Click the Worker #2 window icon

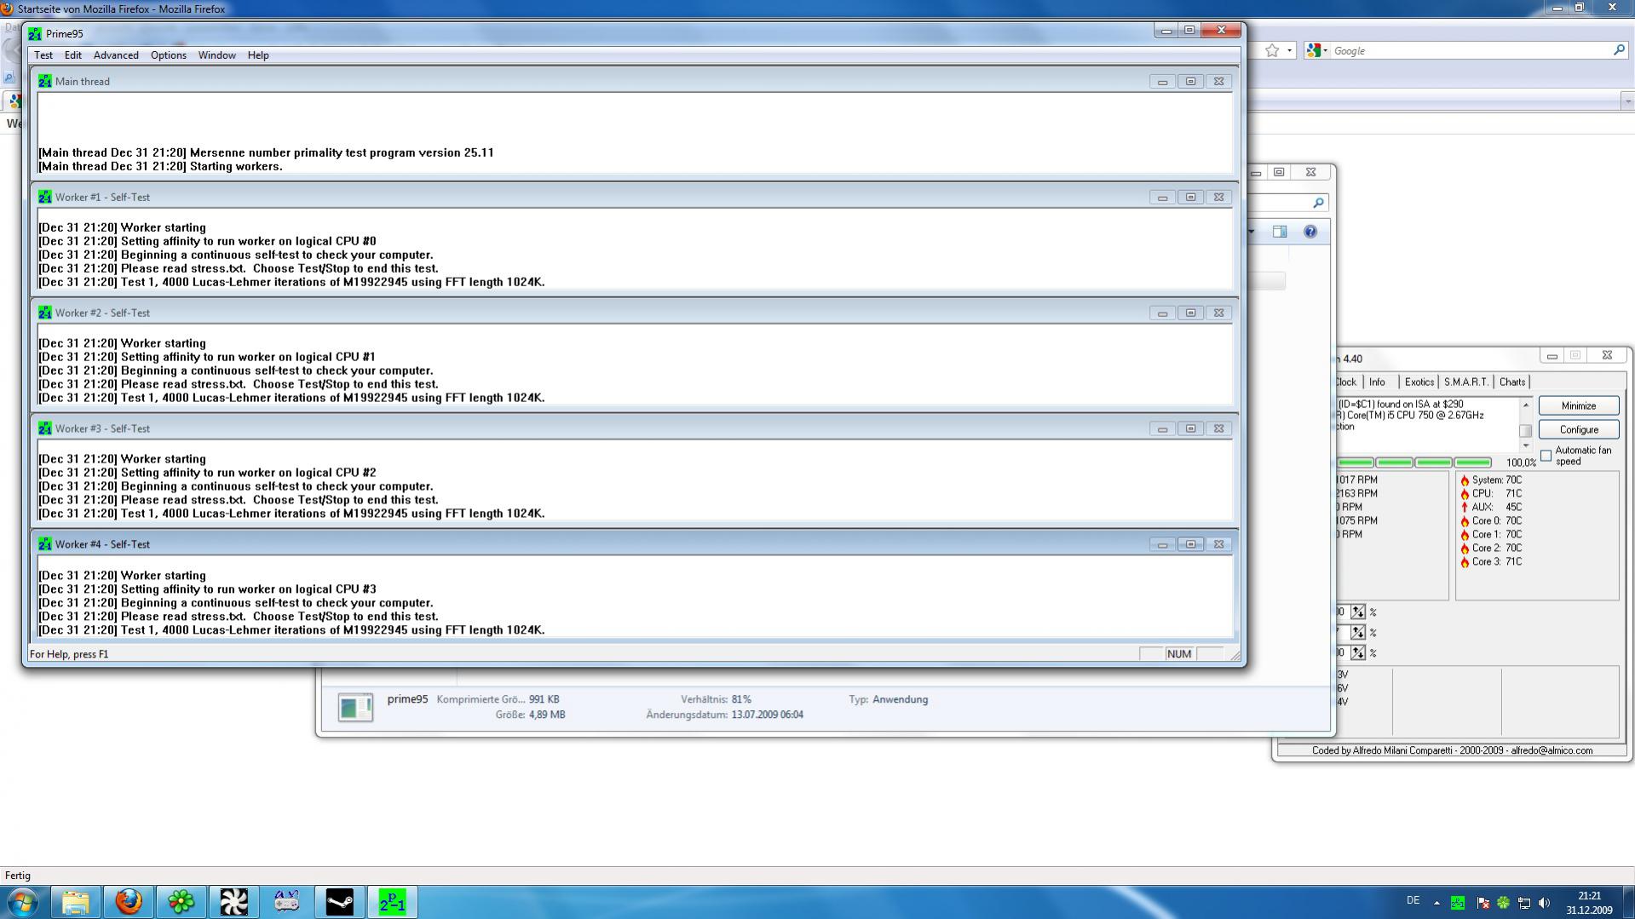click(x=45, y=313)
